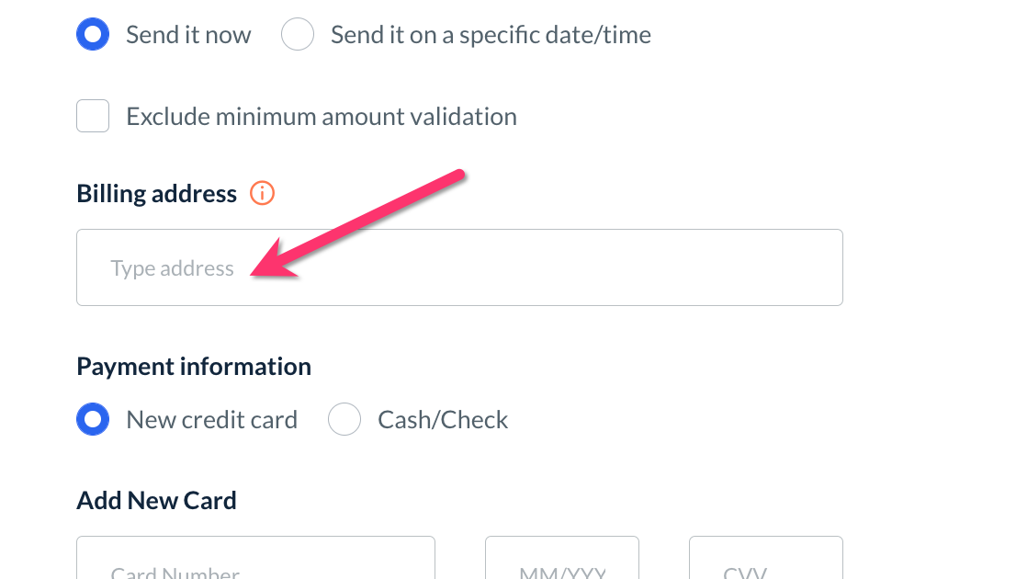Enable the Exclude minimum amount validation checkbox
This screenshot has height=579, width=1016.
93,117
